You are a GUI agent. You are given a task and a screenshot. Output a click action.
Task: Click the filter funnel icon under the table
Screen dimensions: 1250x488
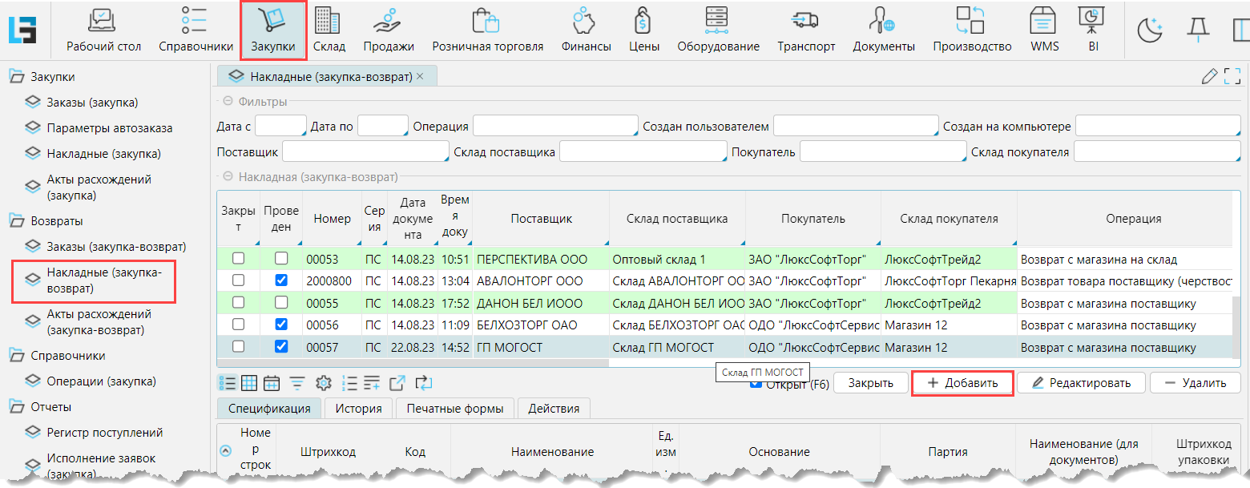(x=297, y=383)
